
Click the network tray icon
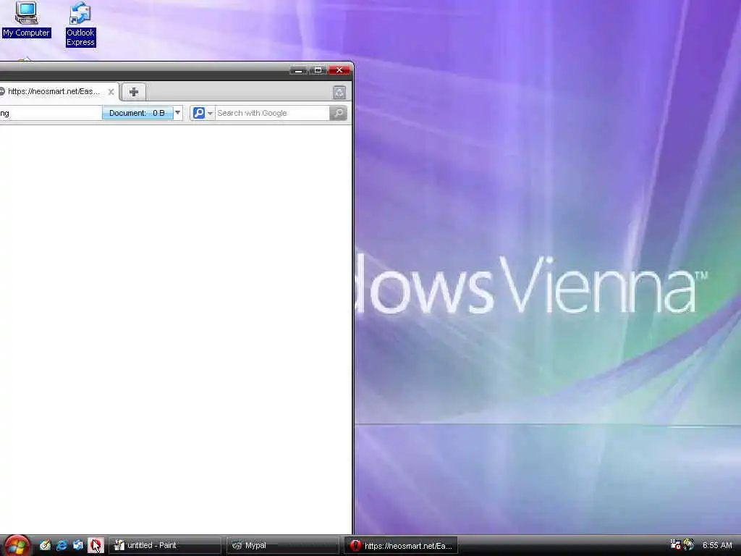click(675, 544)
